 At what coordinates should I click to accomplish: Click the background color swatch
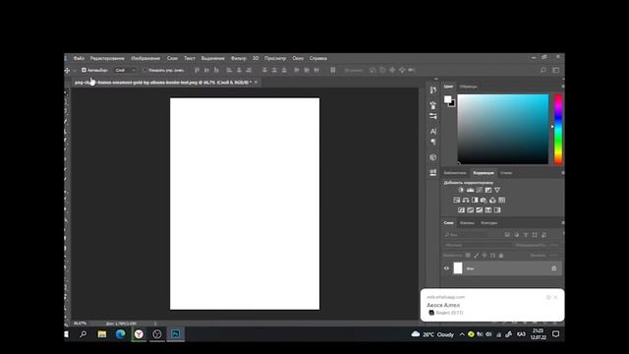tap(453, 104)
